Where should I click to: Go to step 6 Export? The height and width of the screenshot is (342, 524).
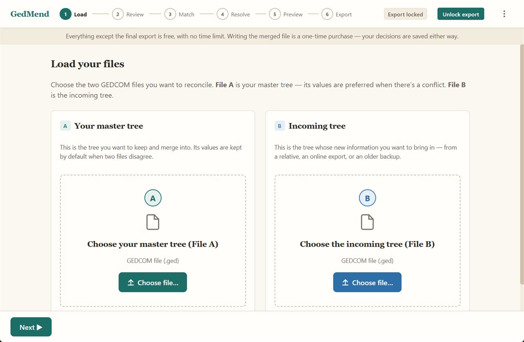pyautogui.click(x=336, y=14)
